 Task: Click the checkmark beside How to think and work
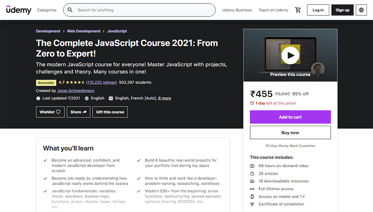[139, 178]
